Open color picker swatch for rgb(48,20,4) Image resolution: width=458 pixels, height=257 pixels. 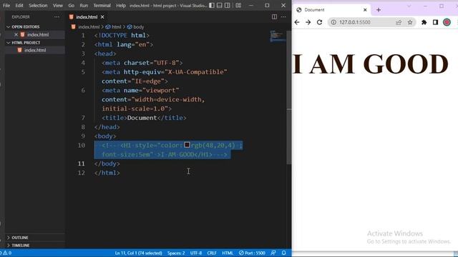pyautogui.click(x=187, y=145)
